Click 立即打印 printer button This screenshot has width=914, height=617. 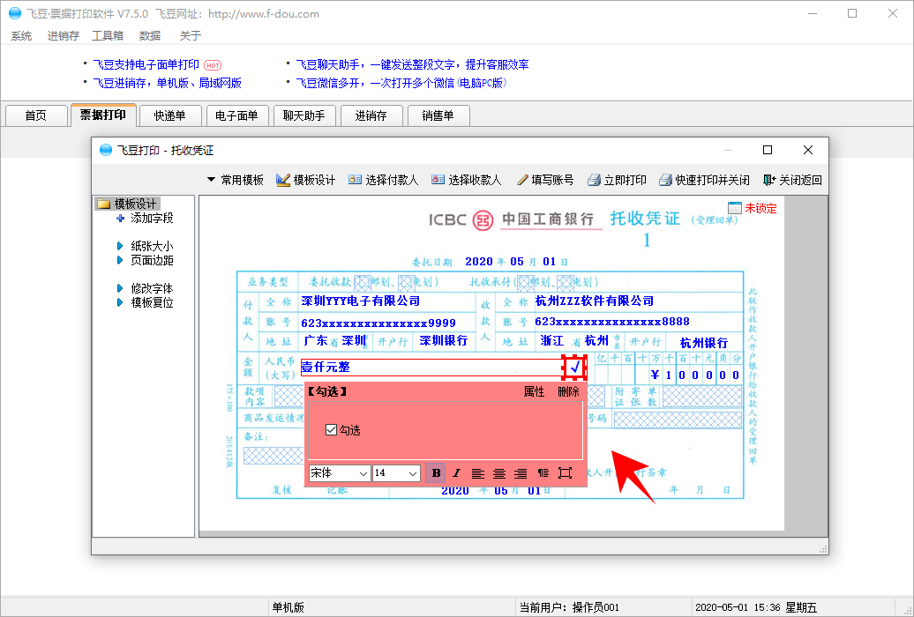click(x=617, y=180)
